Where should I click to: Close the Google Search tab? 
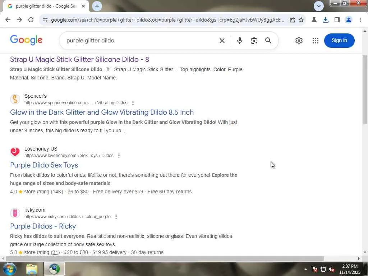(83, 6)
